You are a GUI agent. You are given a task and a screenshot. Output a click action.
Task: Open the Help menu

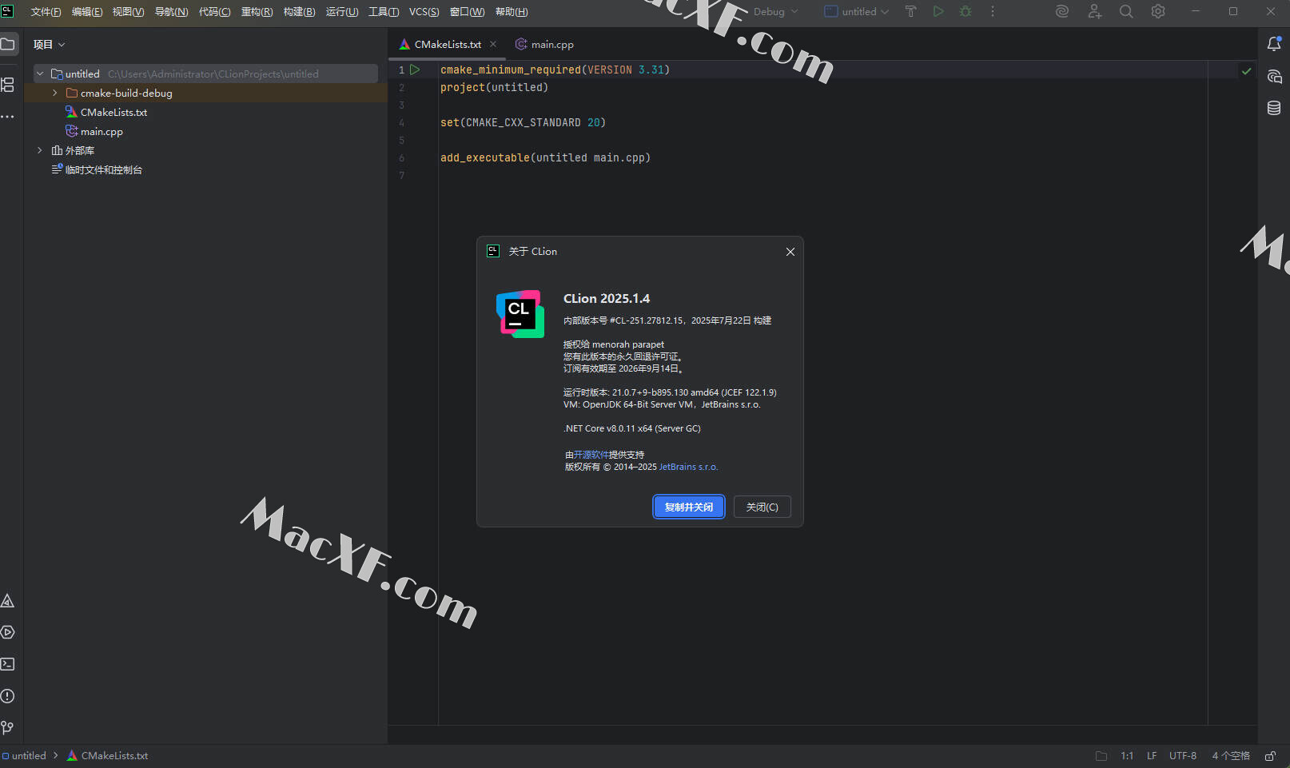pyautogui.click(x=512, y=11)
